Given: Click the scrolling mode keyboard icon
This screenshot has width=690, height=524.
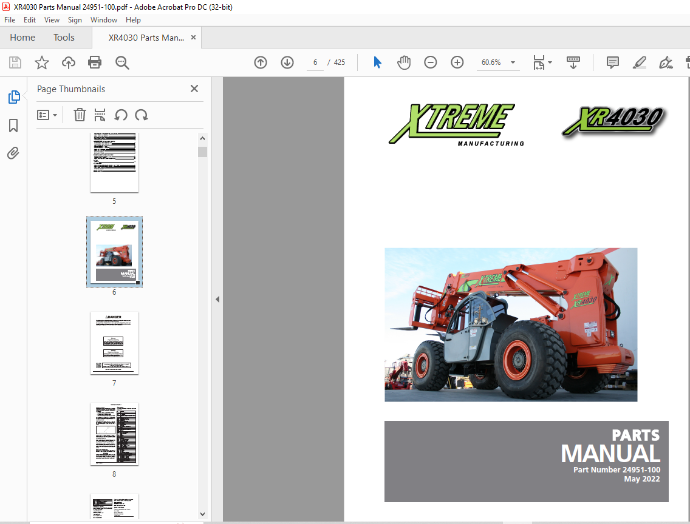Looking at the screenshot, I should [573, 62].
